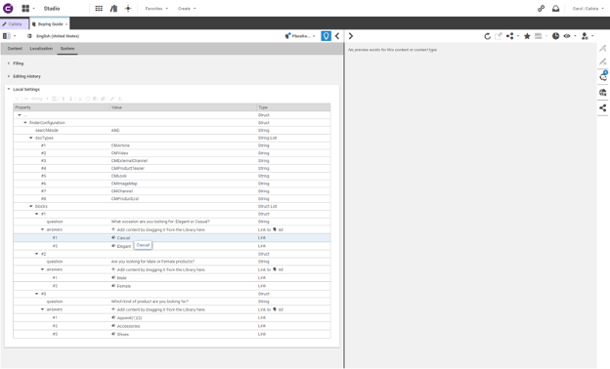The width and height of the screenshot is (610, 369).
Task: Open the Male answer link
Action: pos(122,277)
